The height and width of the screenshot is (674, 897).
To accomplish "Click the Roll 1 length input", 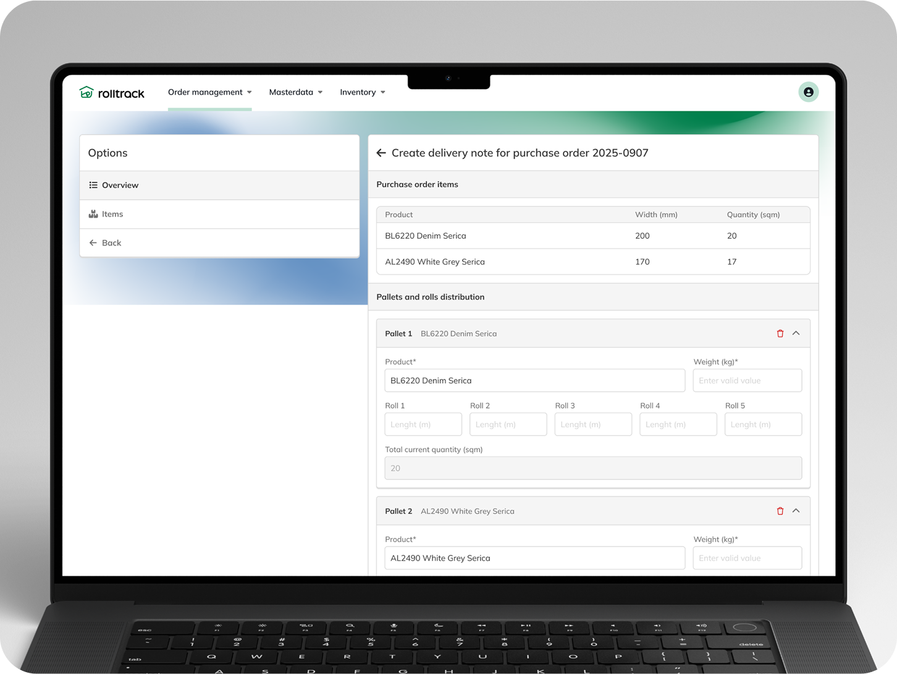I will point(423,424).
